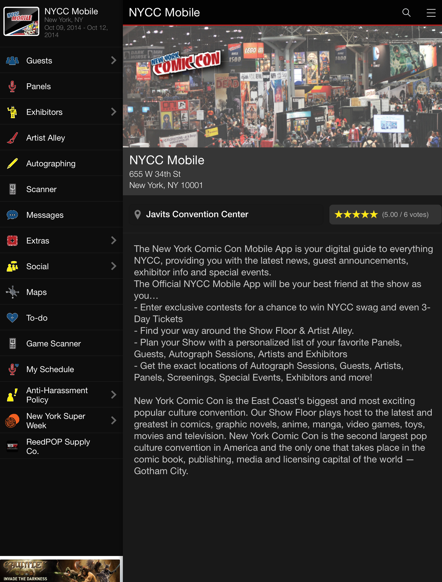Tap the Javits Convention Center button

pyautogui.click(x=226, y=215)
